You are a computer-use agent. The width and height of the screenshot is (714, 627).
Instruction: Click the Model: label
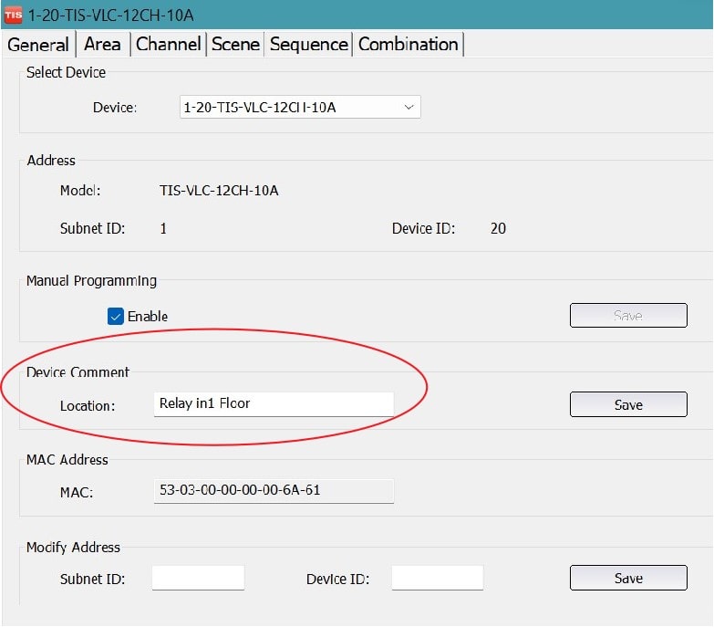(x=80, y=191)
